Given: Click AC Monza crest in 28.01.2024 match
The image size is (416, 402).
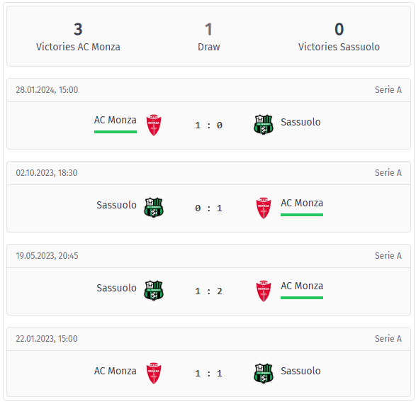Looking at the screenshot, I should pyautogui.click(x=154, y=125).
